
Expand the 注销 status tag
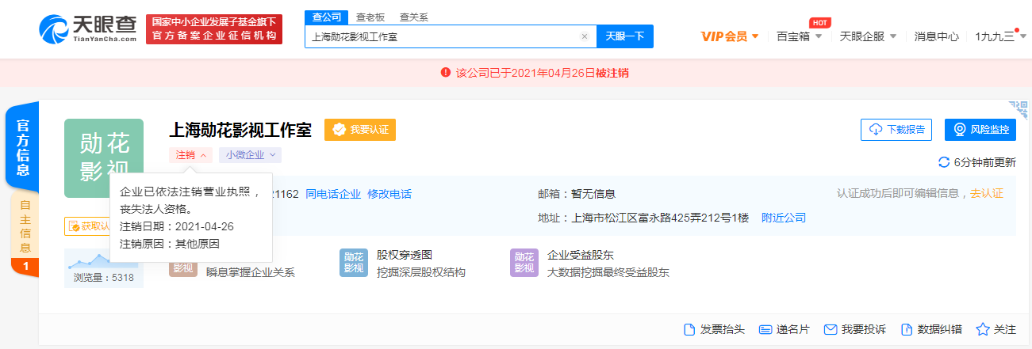point(190,155)
